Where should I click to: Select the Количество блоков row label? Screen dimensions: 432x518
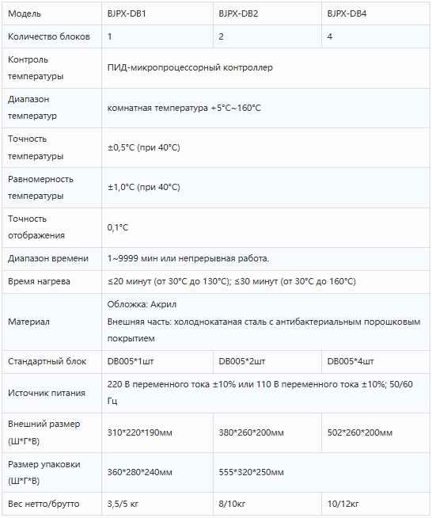(x=49, y=36)
